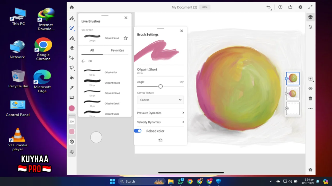Viewport: 332px width, 186px height.
Task: Click the Angle slider handle
Action: 161,87
